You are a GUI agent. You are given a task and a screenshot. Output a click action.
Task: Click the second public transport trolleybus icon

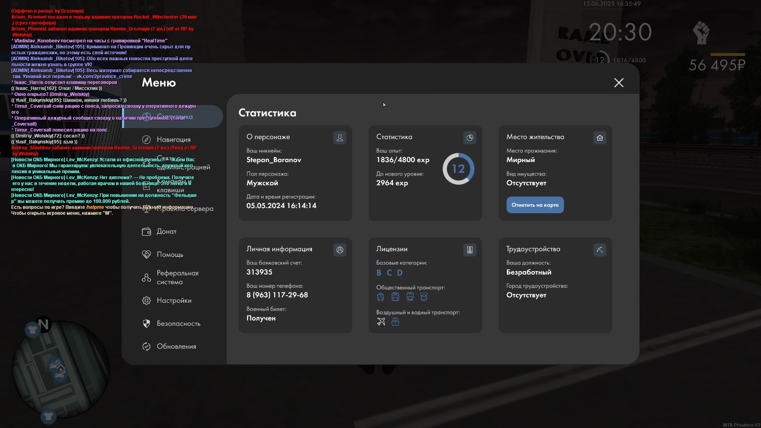click(395, 297)
